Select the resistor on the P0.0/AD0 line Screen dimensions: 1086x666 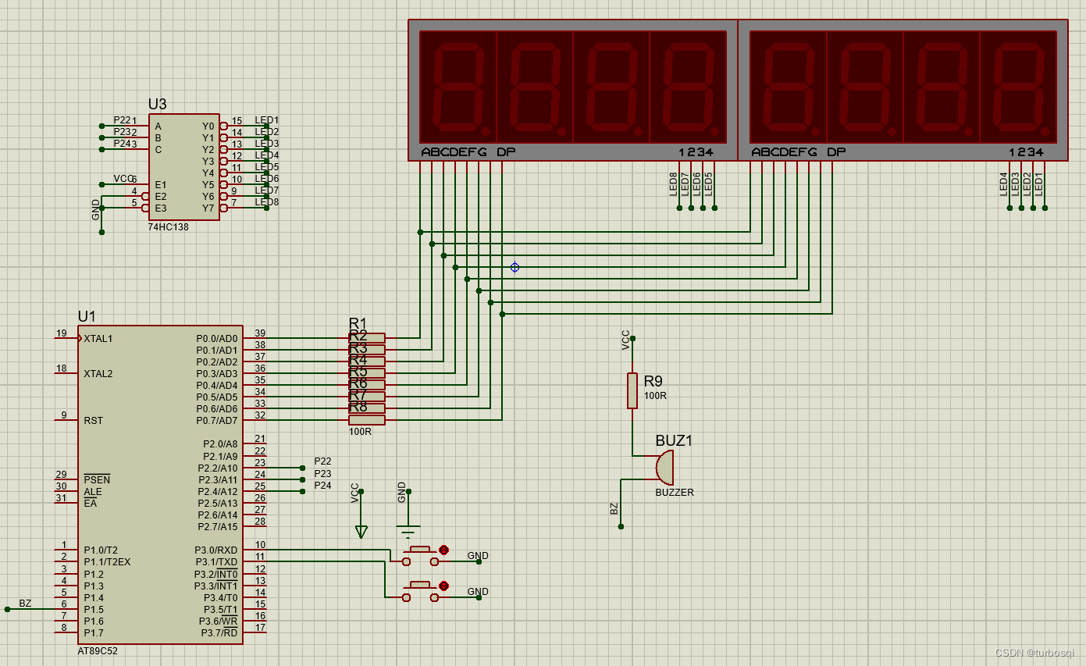click(367, 338)
